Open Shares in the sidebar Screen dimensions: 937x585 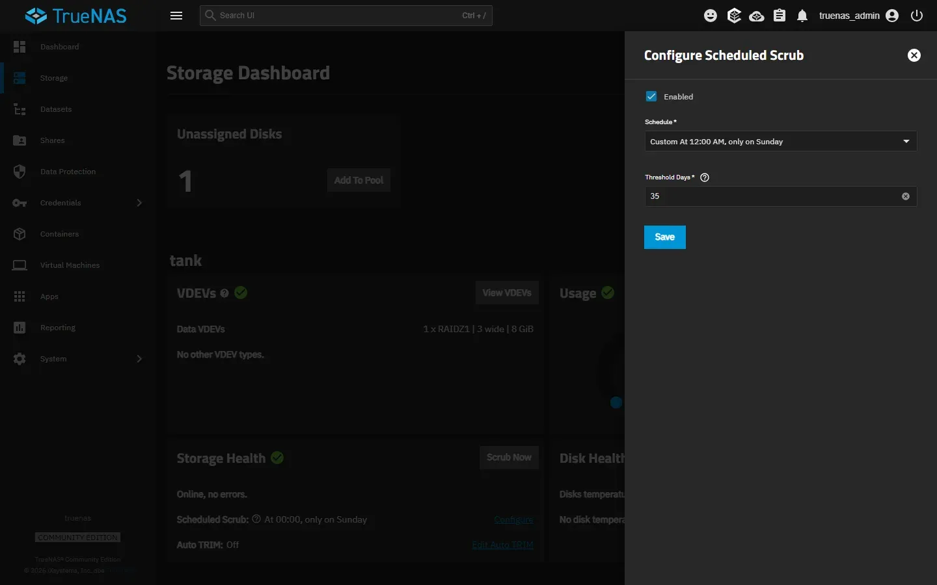point(78,140)
